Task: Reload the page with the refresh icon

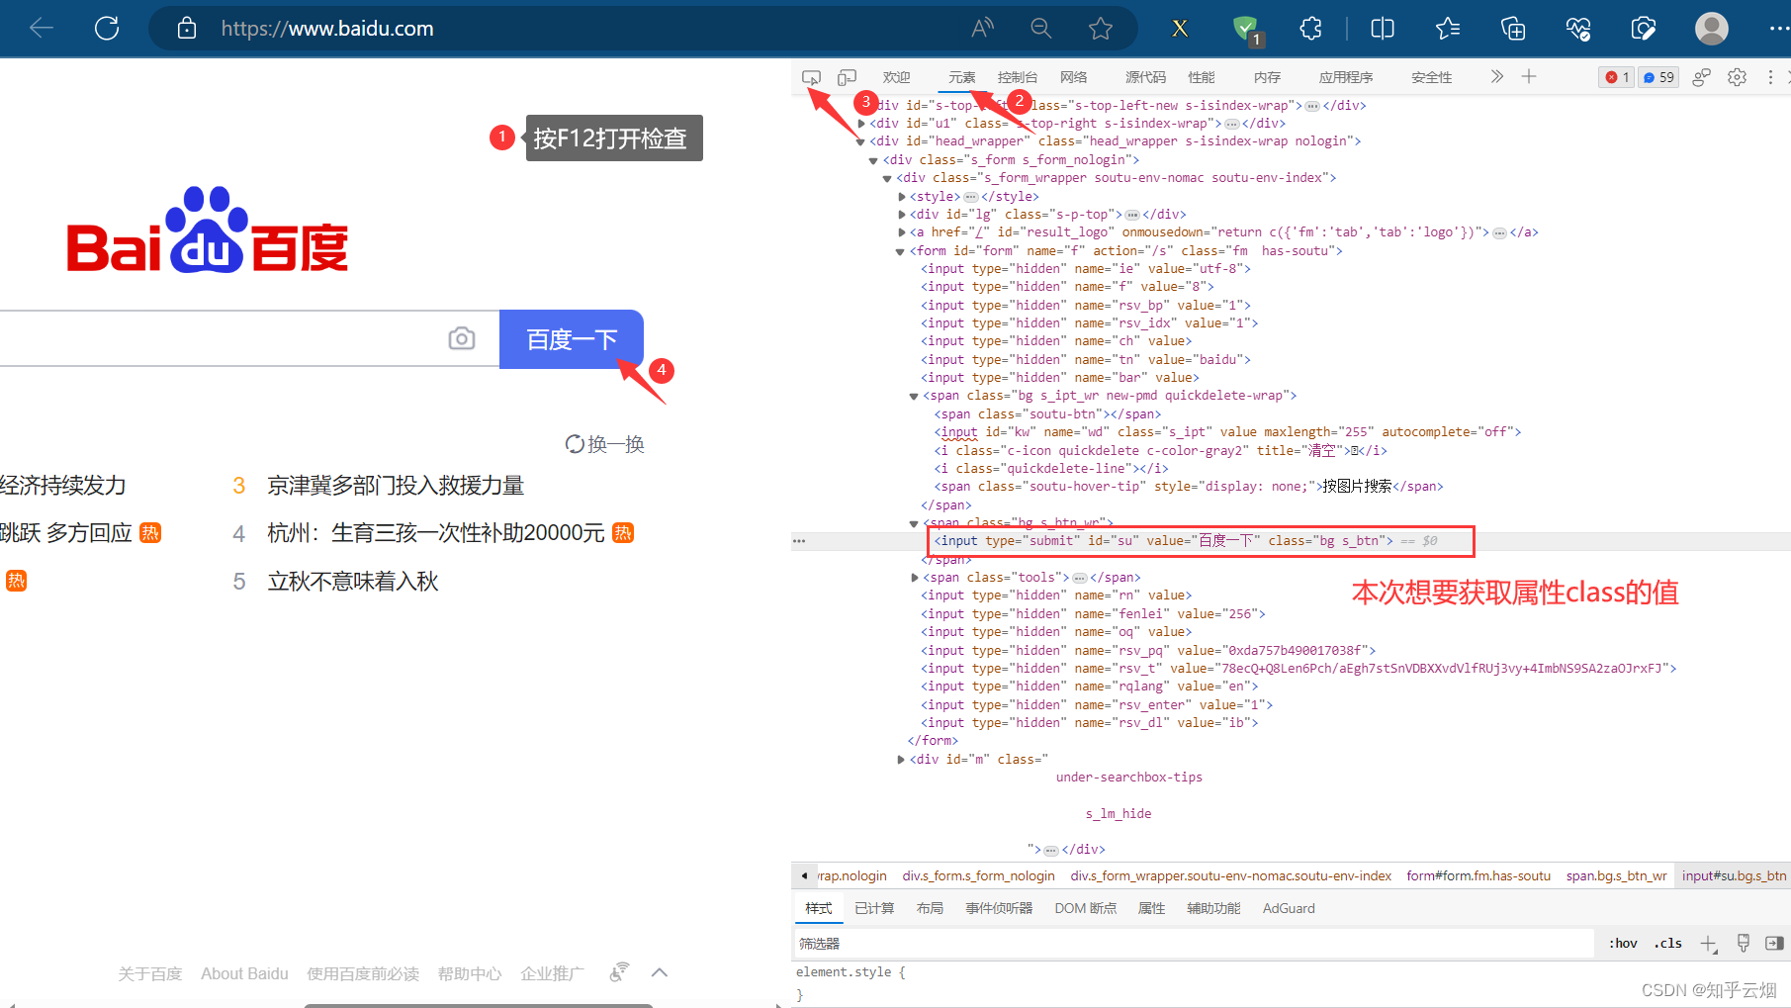Action: pos(107,29)
